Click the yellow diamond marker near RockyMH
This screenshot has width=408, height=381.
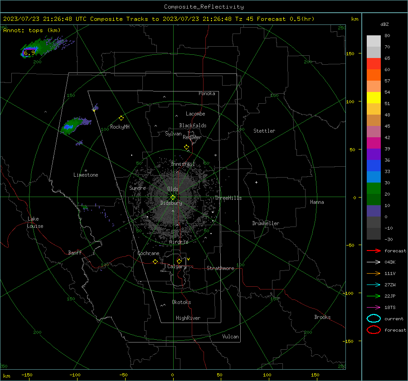[x=121, y=118]
